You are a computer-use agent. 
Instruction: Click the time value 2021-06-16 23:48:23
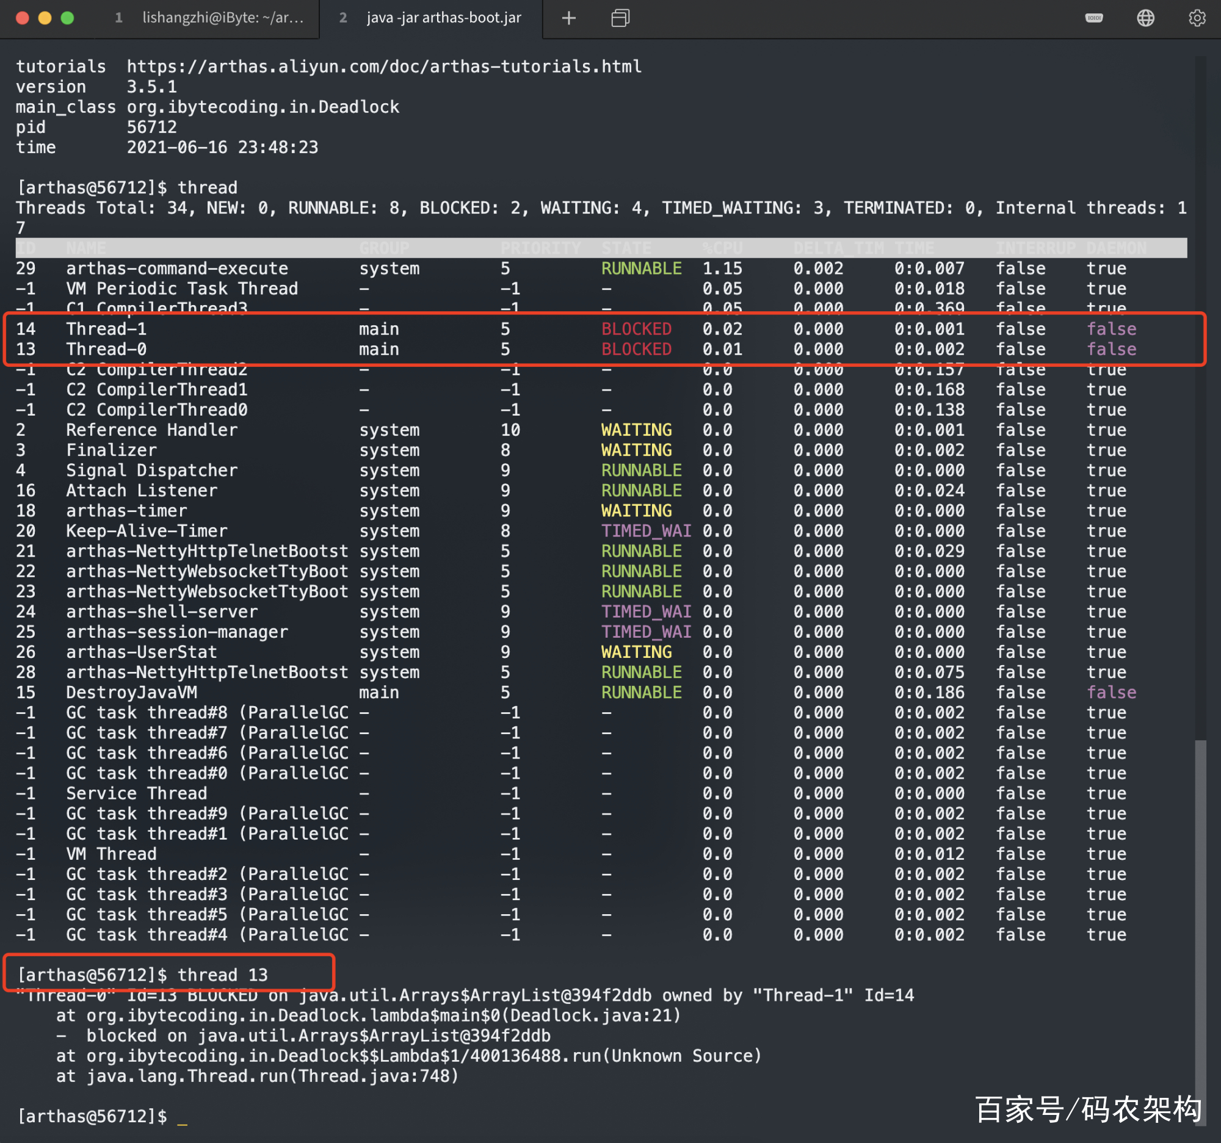(222, 147)
